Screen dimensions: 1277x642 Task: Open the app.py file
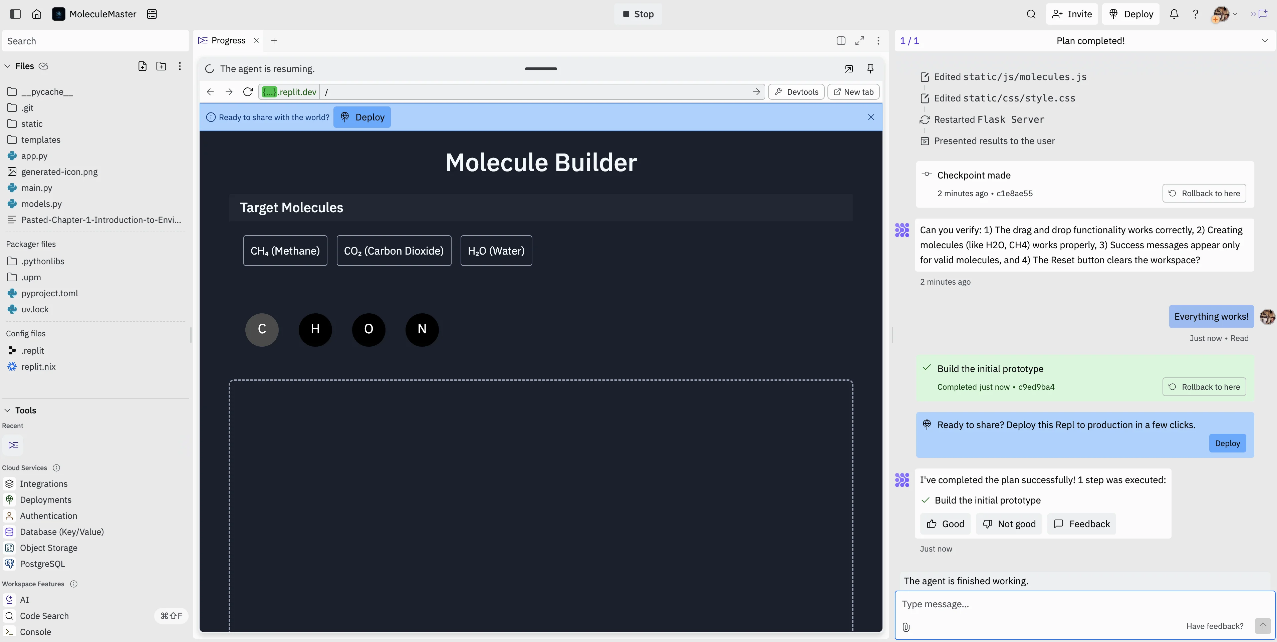[x=34, y=156]
